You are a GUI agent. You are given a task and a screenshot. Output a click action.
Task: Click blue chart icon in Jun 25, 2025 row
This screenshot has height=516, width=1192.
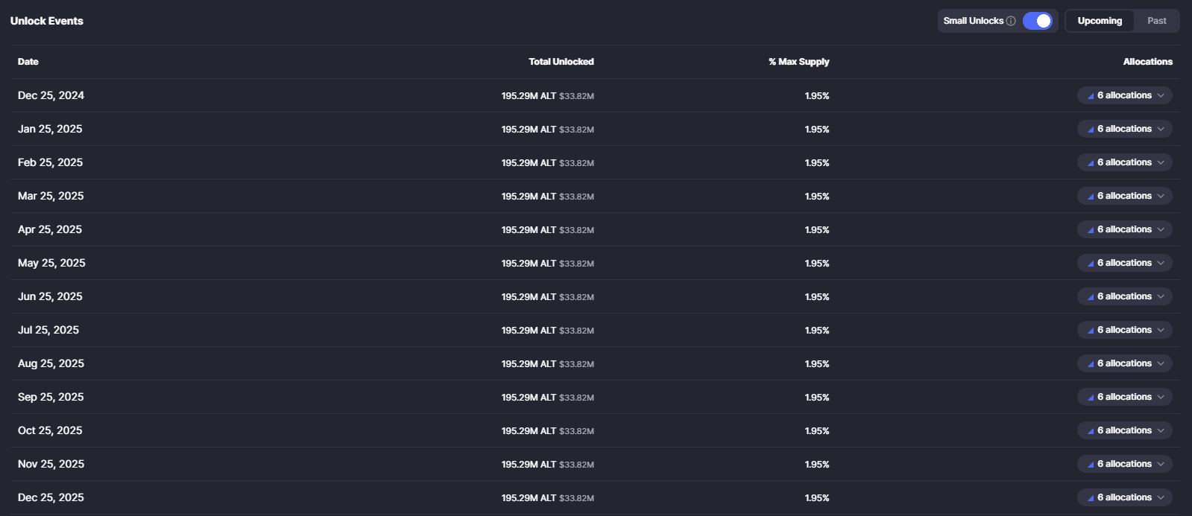pyautogui.click(x=1091, y=297)
